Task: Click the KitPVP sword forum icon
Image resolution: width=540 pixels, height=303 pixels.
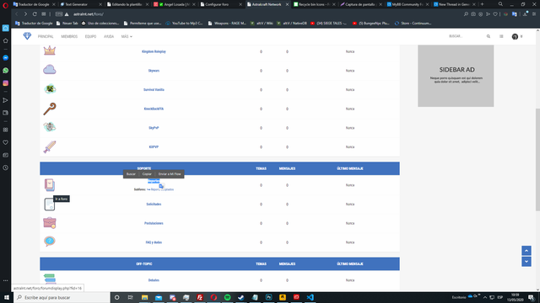Action: coord(50,146)
